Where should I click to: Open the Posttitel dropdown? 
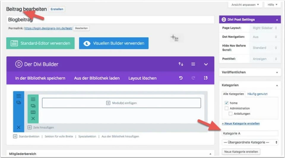265,59
